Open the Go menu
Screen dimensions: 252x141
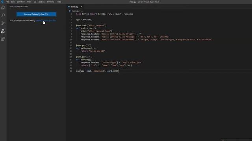click(35, 2)
